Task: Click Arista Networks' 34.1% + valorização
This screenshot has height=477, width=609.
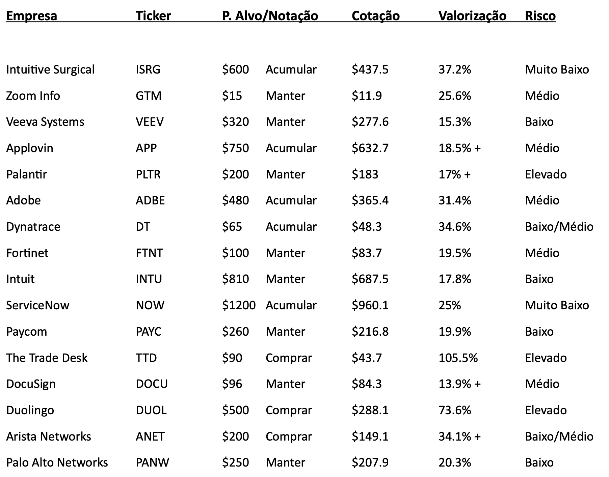Action: click(459, 437)
